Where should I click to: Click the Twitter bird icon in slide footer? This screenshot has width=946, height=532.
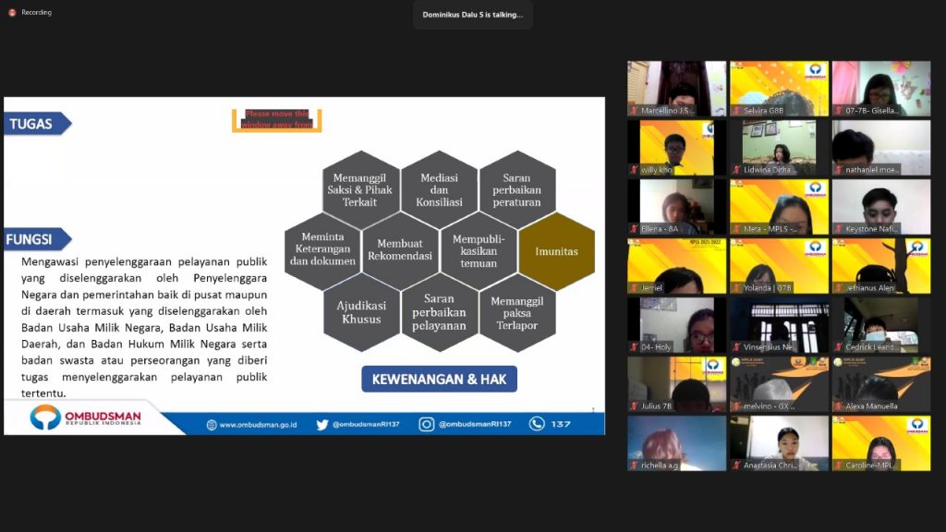322,425
